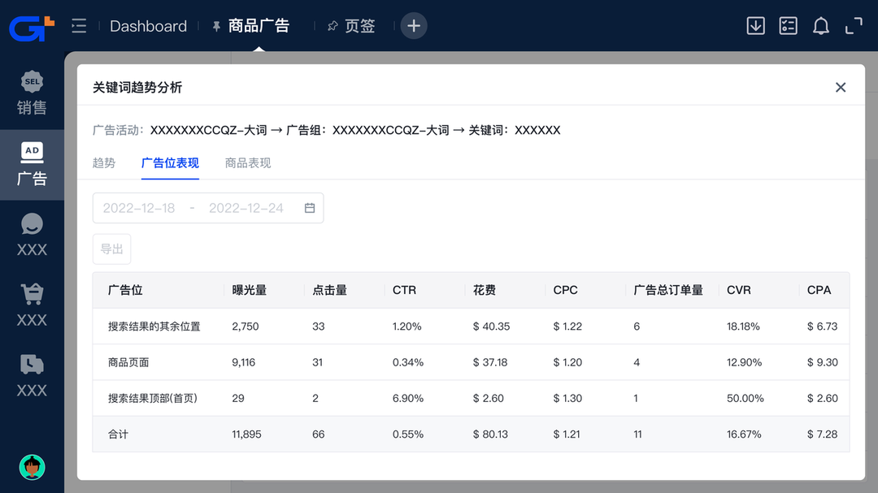Close the 关键词趋势分析 dialog

[x=841, y=88]
